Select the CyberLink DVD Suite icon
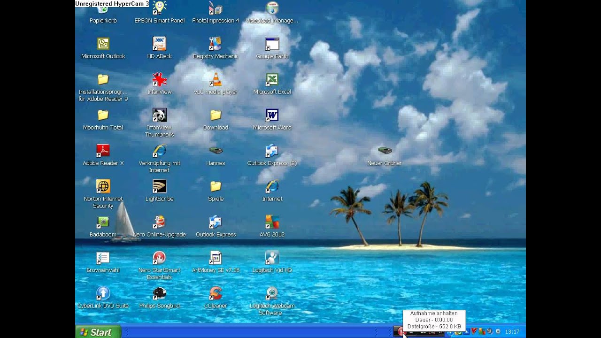This screenshot has width=601, height=338. (103, 293)
